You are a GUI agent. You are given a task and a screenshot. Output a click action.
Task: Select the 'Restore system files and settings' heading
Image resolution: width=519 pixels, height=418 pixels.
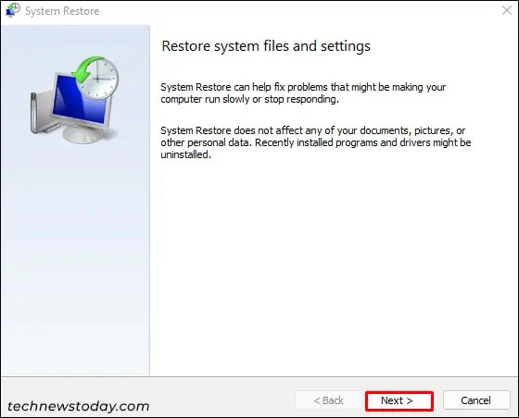pos(266,46)
